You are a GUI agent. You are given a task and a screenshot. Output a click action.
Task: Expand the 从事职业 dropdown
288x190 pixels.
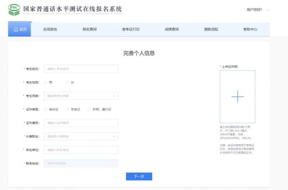81,136
